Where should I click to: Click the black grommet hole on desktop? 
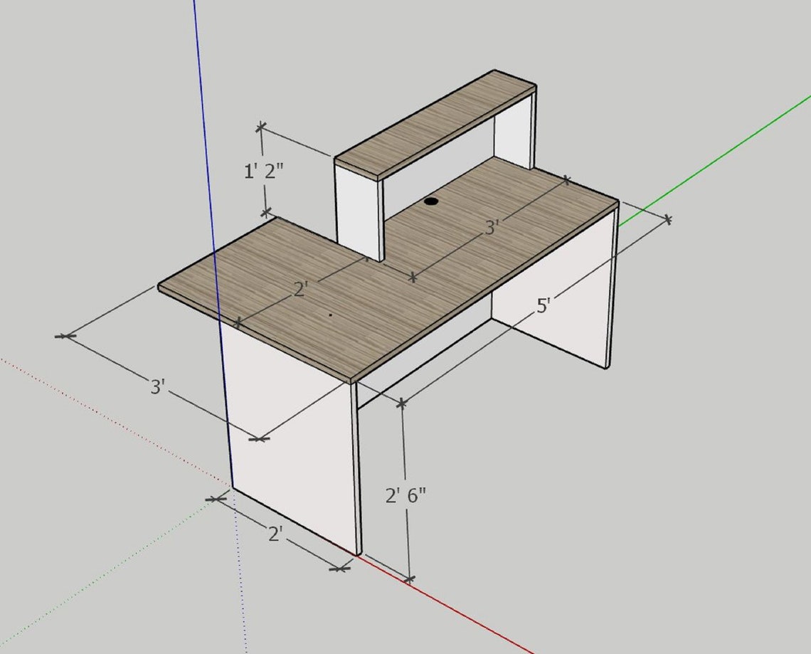coord(431,201)
